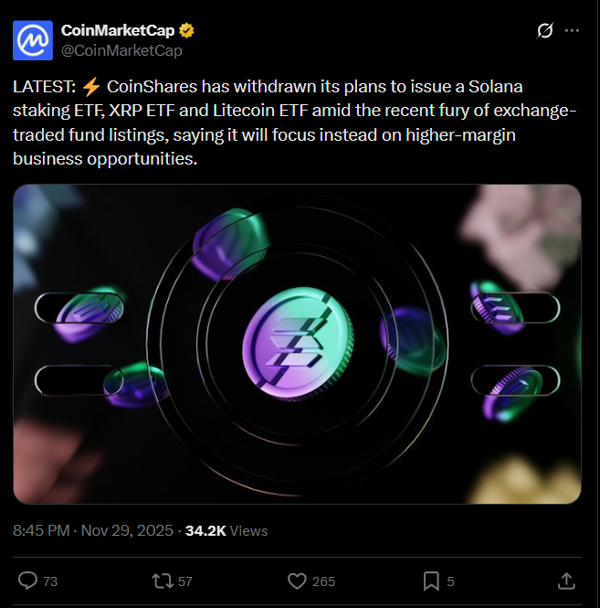Click the like count 265
Screen dimensions: 600x608
[x=323, y=581]
